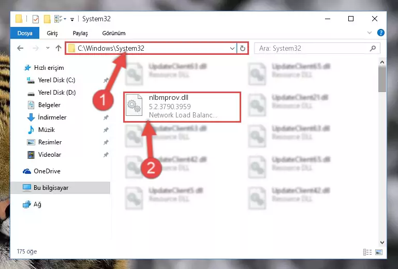Open Resimler folder in sidebar
This screenshot has width=398, height=269.
(x=50, y=142)
